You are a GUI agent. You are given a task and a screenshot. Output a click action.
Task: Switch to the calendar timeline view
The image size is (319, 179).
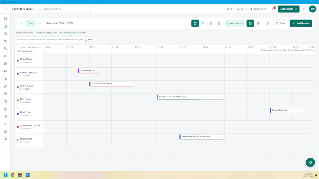click(195, 23)
